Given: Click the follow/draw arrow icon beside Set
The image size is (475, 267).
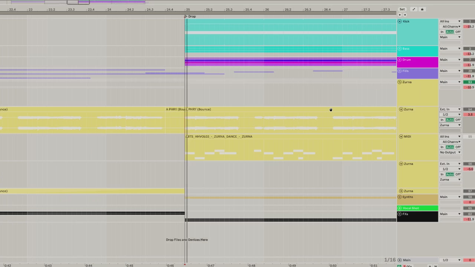Looking at the screenshot, I should pyautogui.click(x=414, y=9).
